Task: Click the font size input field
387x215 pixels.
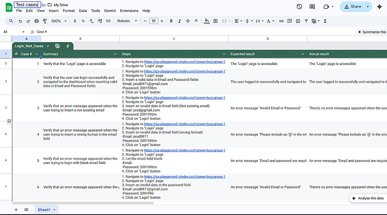Action: click(154, 21)
